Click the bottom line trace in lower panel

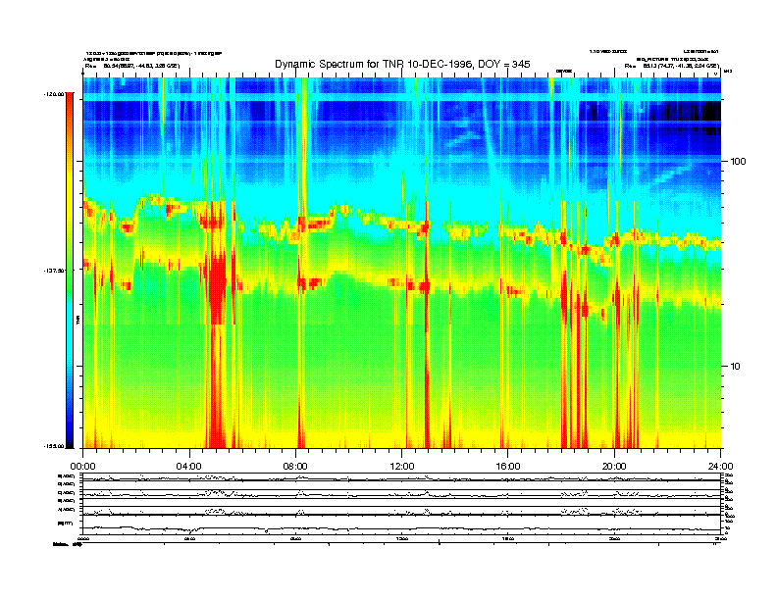(401, 528)
